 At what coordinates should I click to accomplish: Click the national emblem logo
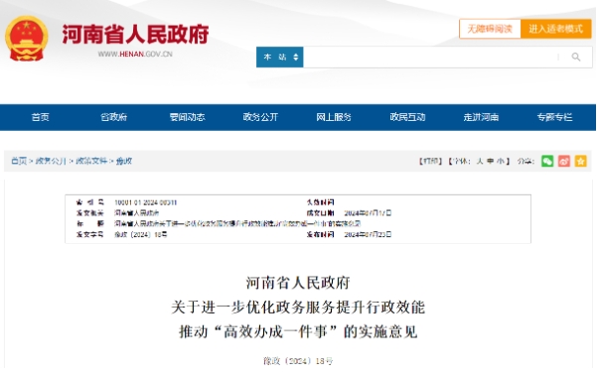point(27,38)
